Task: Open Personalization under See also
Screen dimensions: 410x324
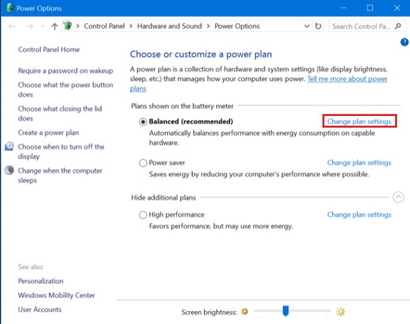Action: coord(41,281)
